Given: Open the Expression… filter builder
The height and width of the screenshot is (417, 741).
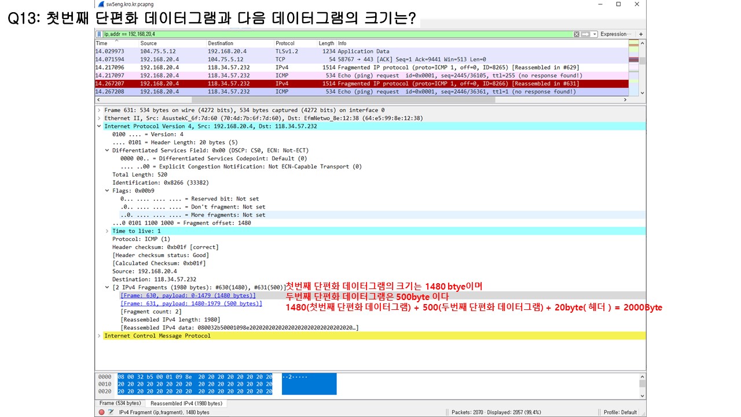Looking at the screenshot, I should [x=617, y=34].
